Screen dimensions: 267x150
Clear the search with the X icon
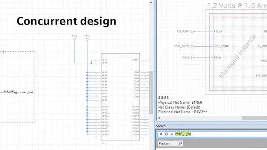coord(161,134)
